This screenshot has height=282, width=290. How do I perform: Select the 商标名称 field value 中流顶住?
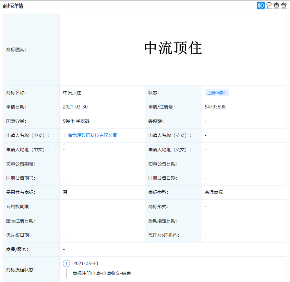click(72, 93)
